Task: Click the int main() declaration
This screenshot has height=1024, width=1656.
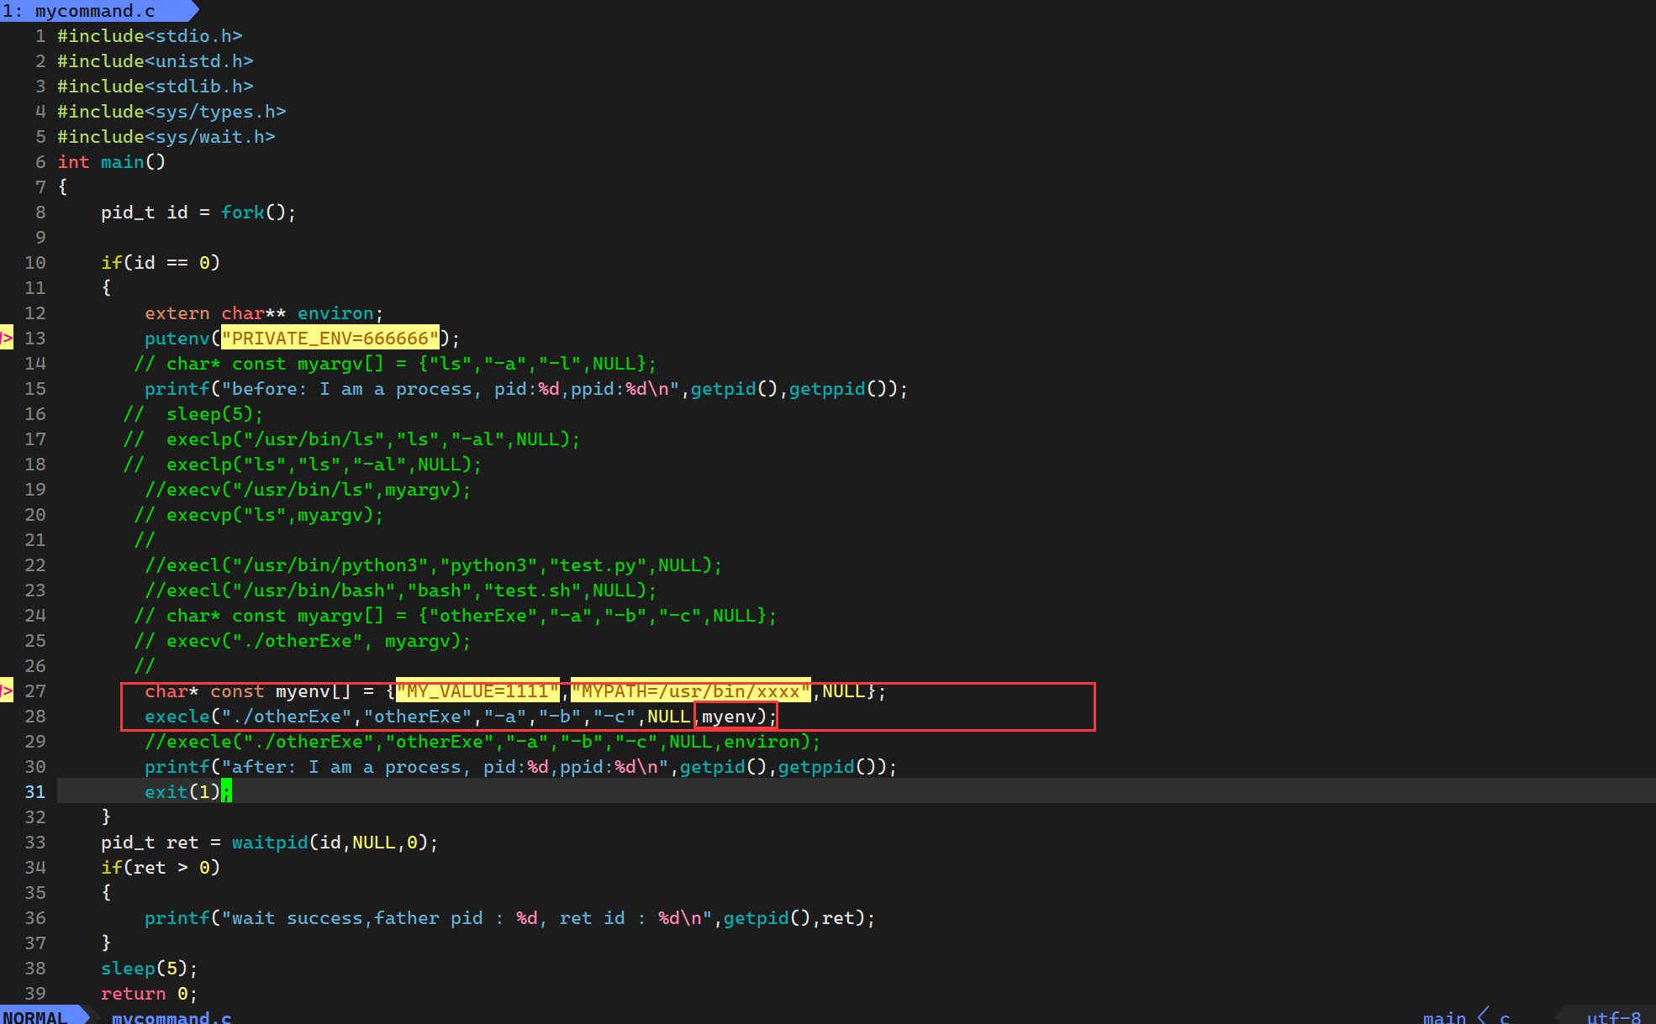Action: (x=111, y=162)
